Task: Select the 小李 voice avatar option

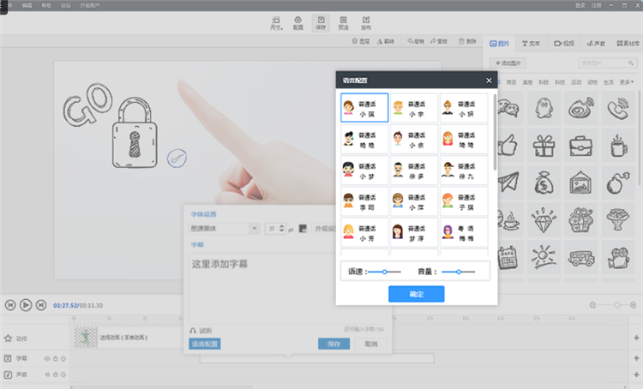Action: (x=414, y=108)
